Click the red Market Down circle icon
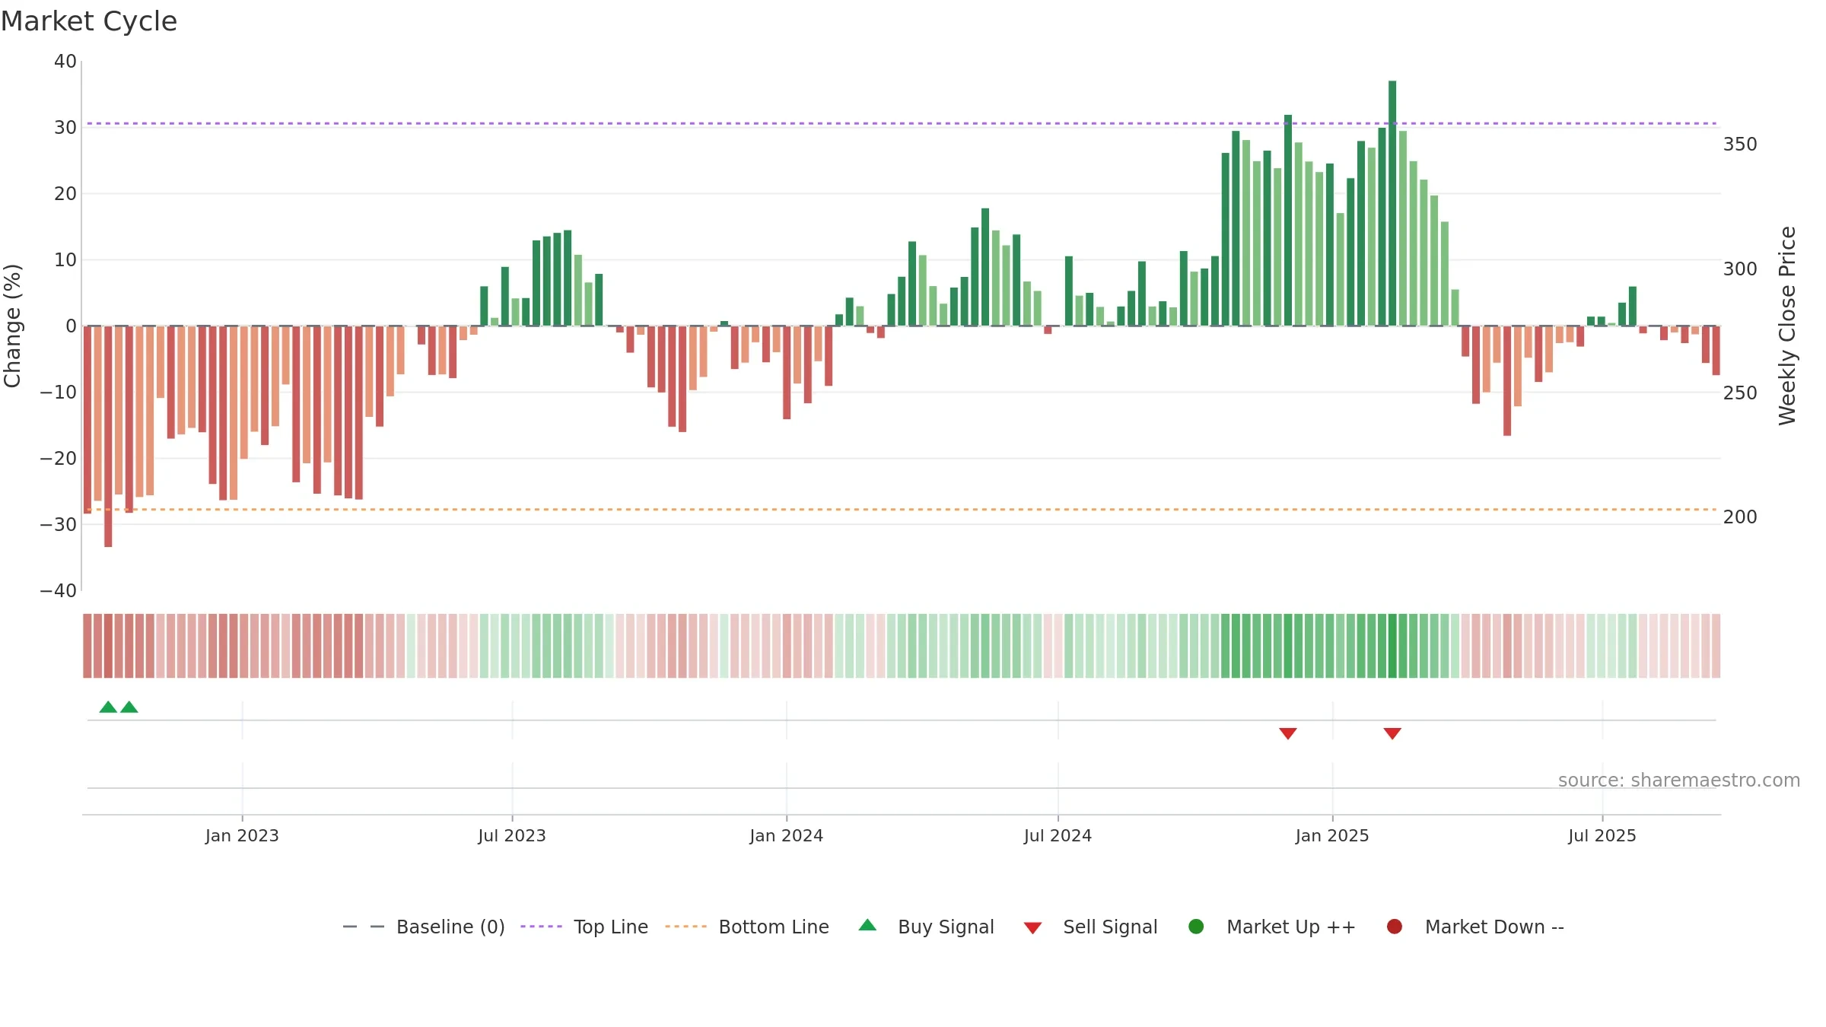1826x1027 pixels. (x=1395, y=927)
